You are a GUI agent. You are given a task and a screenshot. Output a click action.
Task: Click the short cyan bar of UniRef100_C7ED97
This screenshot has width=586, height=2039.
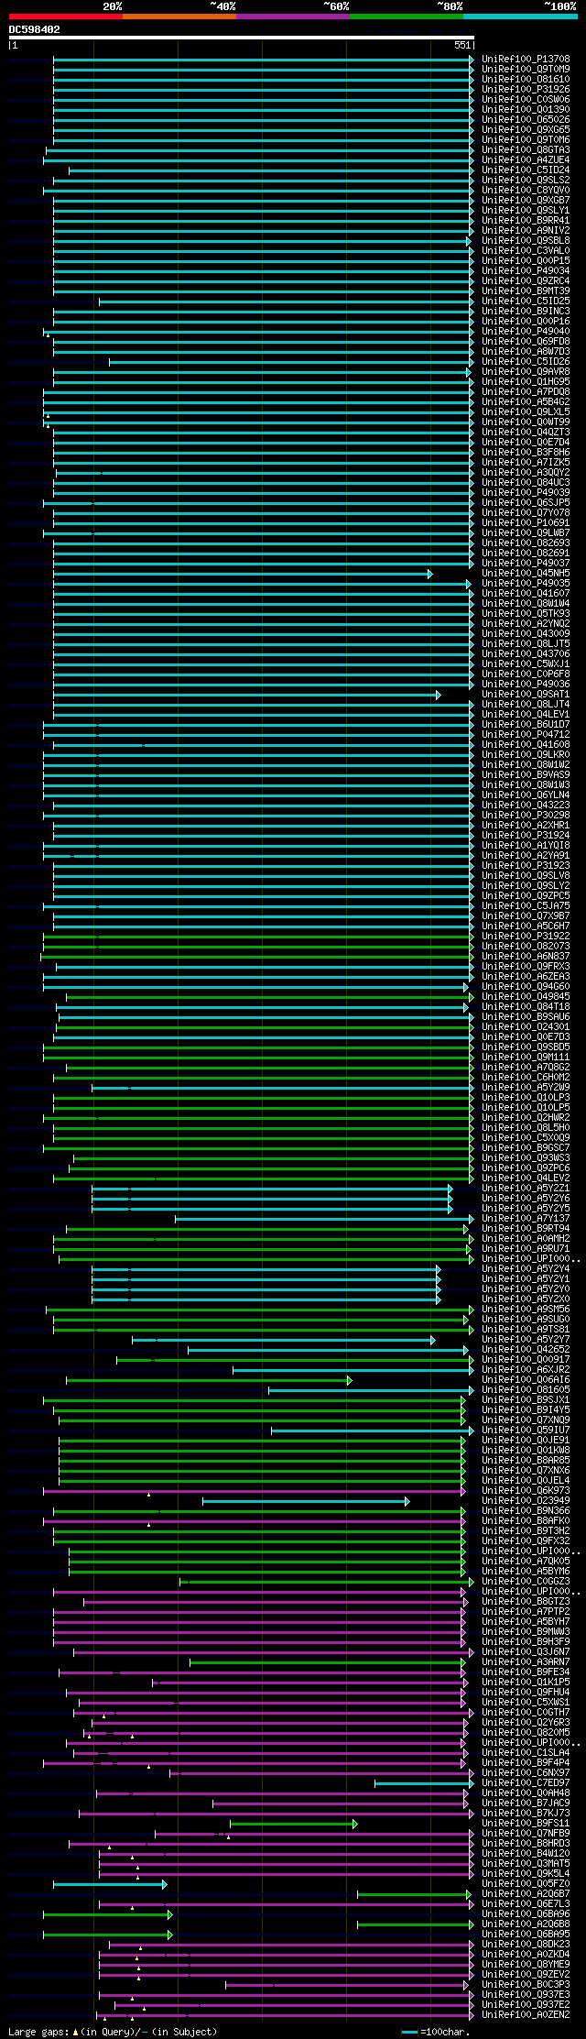424,1783
